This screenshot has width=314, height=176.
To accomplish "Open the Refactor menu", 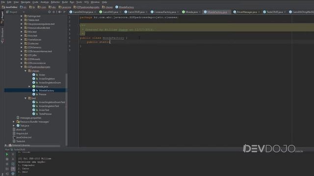I will pos(55,2).
